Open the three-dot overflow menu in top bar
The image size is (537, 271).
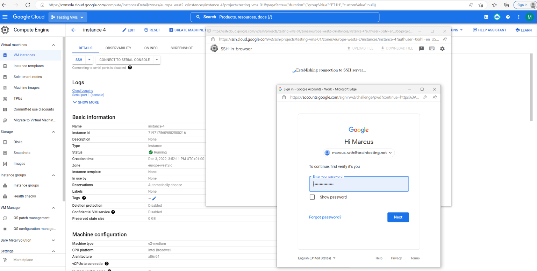(518, 17)
